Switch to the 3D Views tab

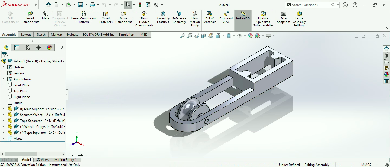pos(43,160)
